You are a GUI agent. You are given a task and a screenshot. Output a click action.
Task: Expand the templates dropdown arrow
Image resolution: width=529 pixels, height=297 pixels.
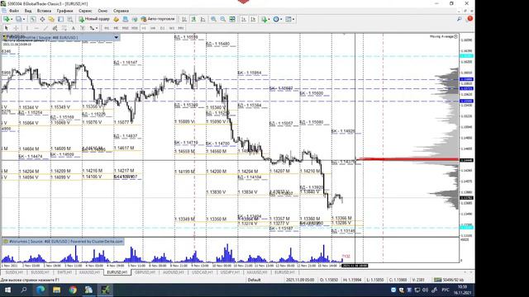(x=293, y=19)
